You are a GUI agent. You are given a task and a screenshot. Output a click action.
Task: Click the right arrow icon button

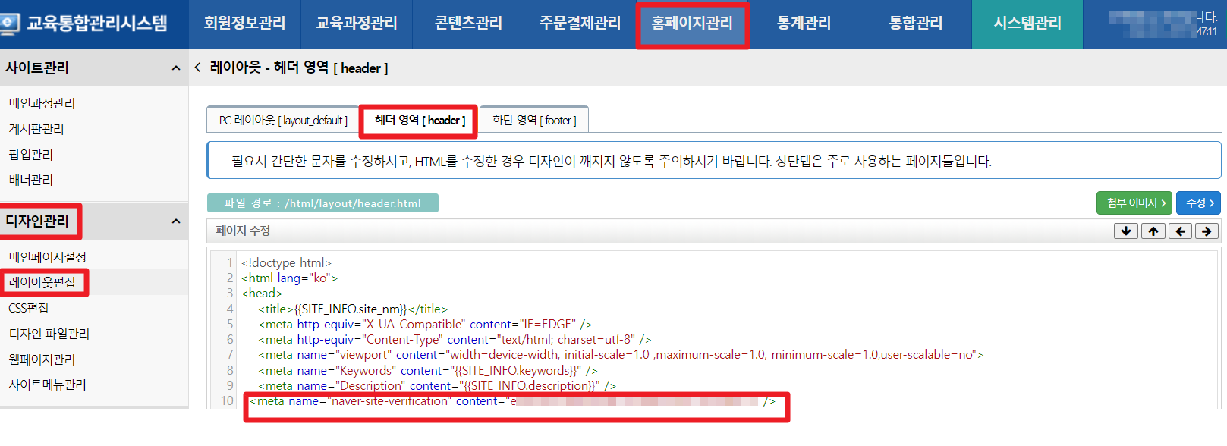[1207, 231]
